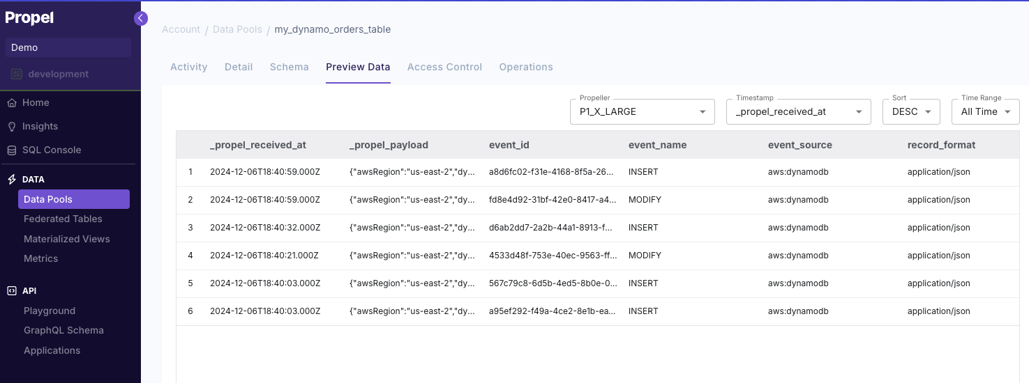Image resolution: width=1029 pixels, height=383 pixels.
Task: Open the Time Range All Time dropdown
Action: (x=986, y=111)
